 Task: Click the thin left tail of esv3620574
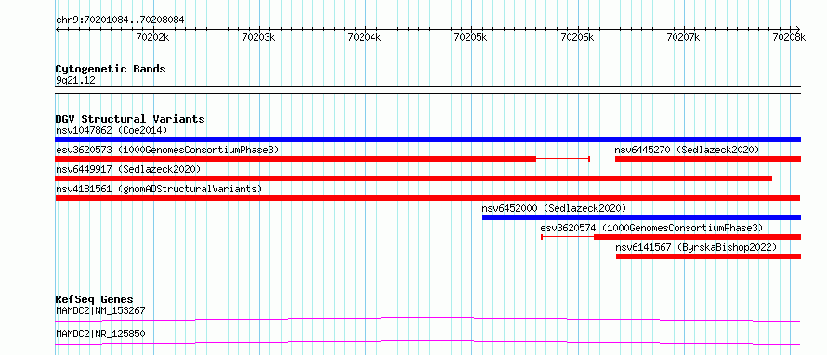pyautogui.click(x=568, y=237)
